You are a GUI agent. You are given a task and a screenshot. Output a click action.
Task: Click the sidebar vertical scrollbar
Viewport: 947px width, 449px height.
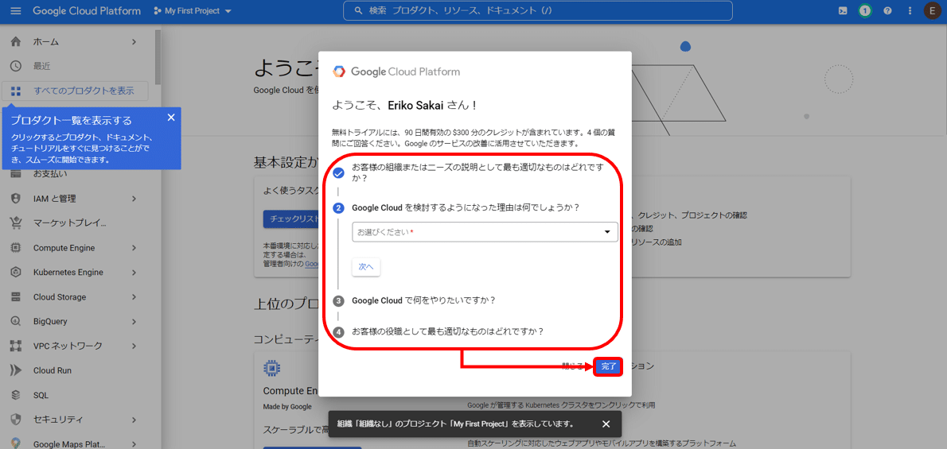coord(158,57)
